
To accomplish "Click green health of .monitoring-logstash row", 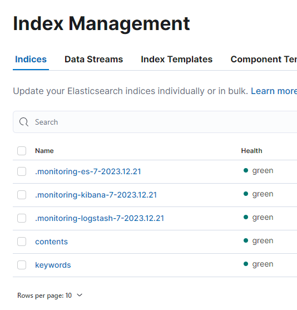I will 258,217.
